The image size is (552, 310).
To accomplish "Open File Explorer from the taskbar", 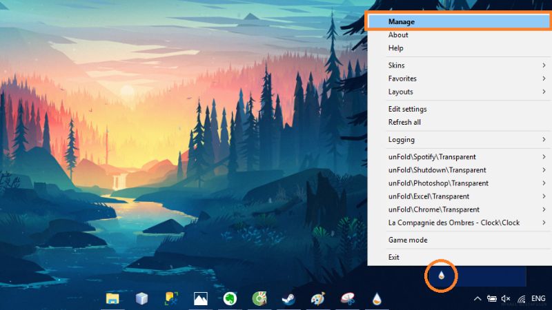I will coord(112,299).
